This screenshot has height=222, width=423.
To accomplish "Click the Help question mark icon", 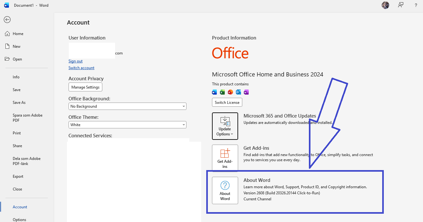I will pos(416,5).
